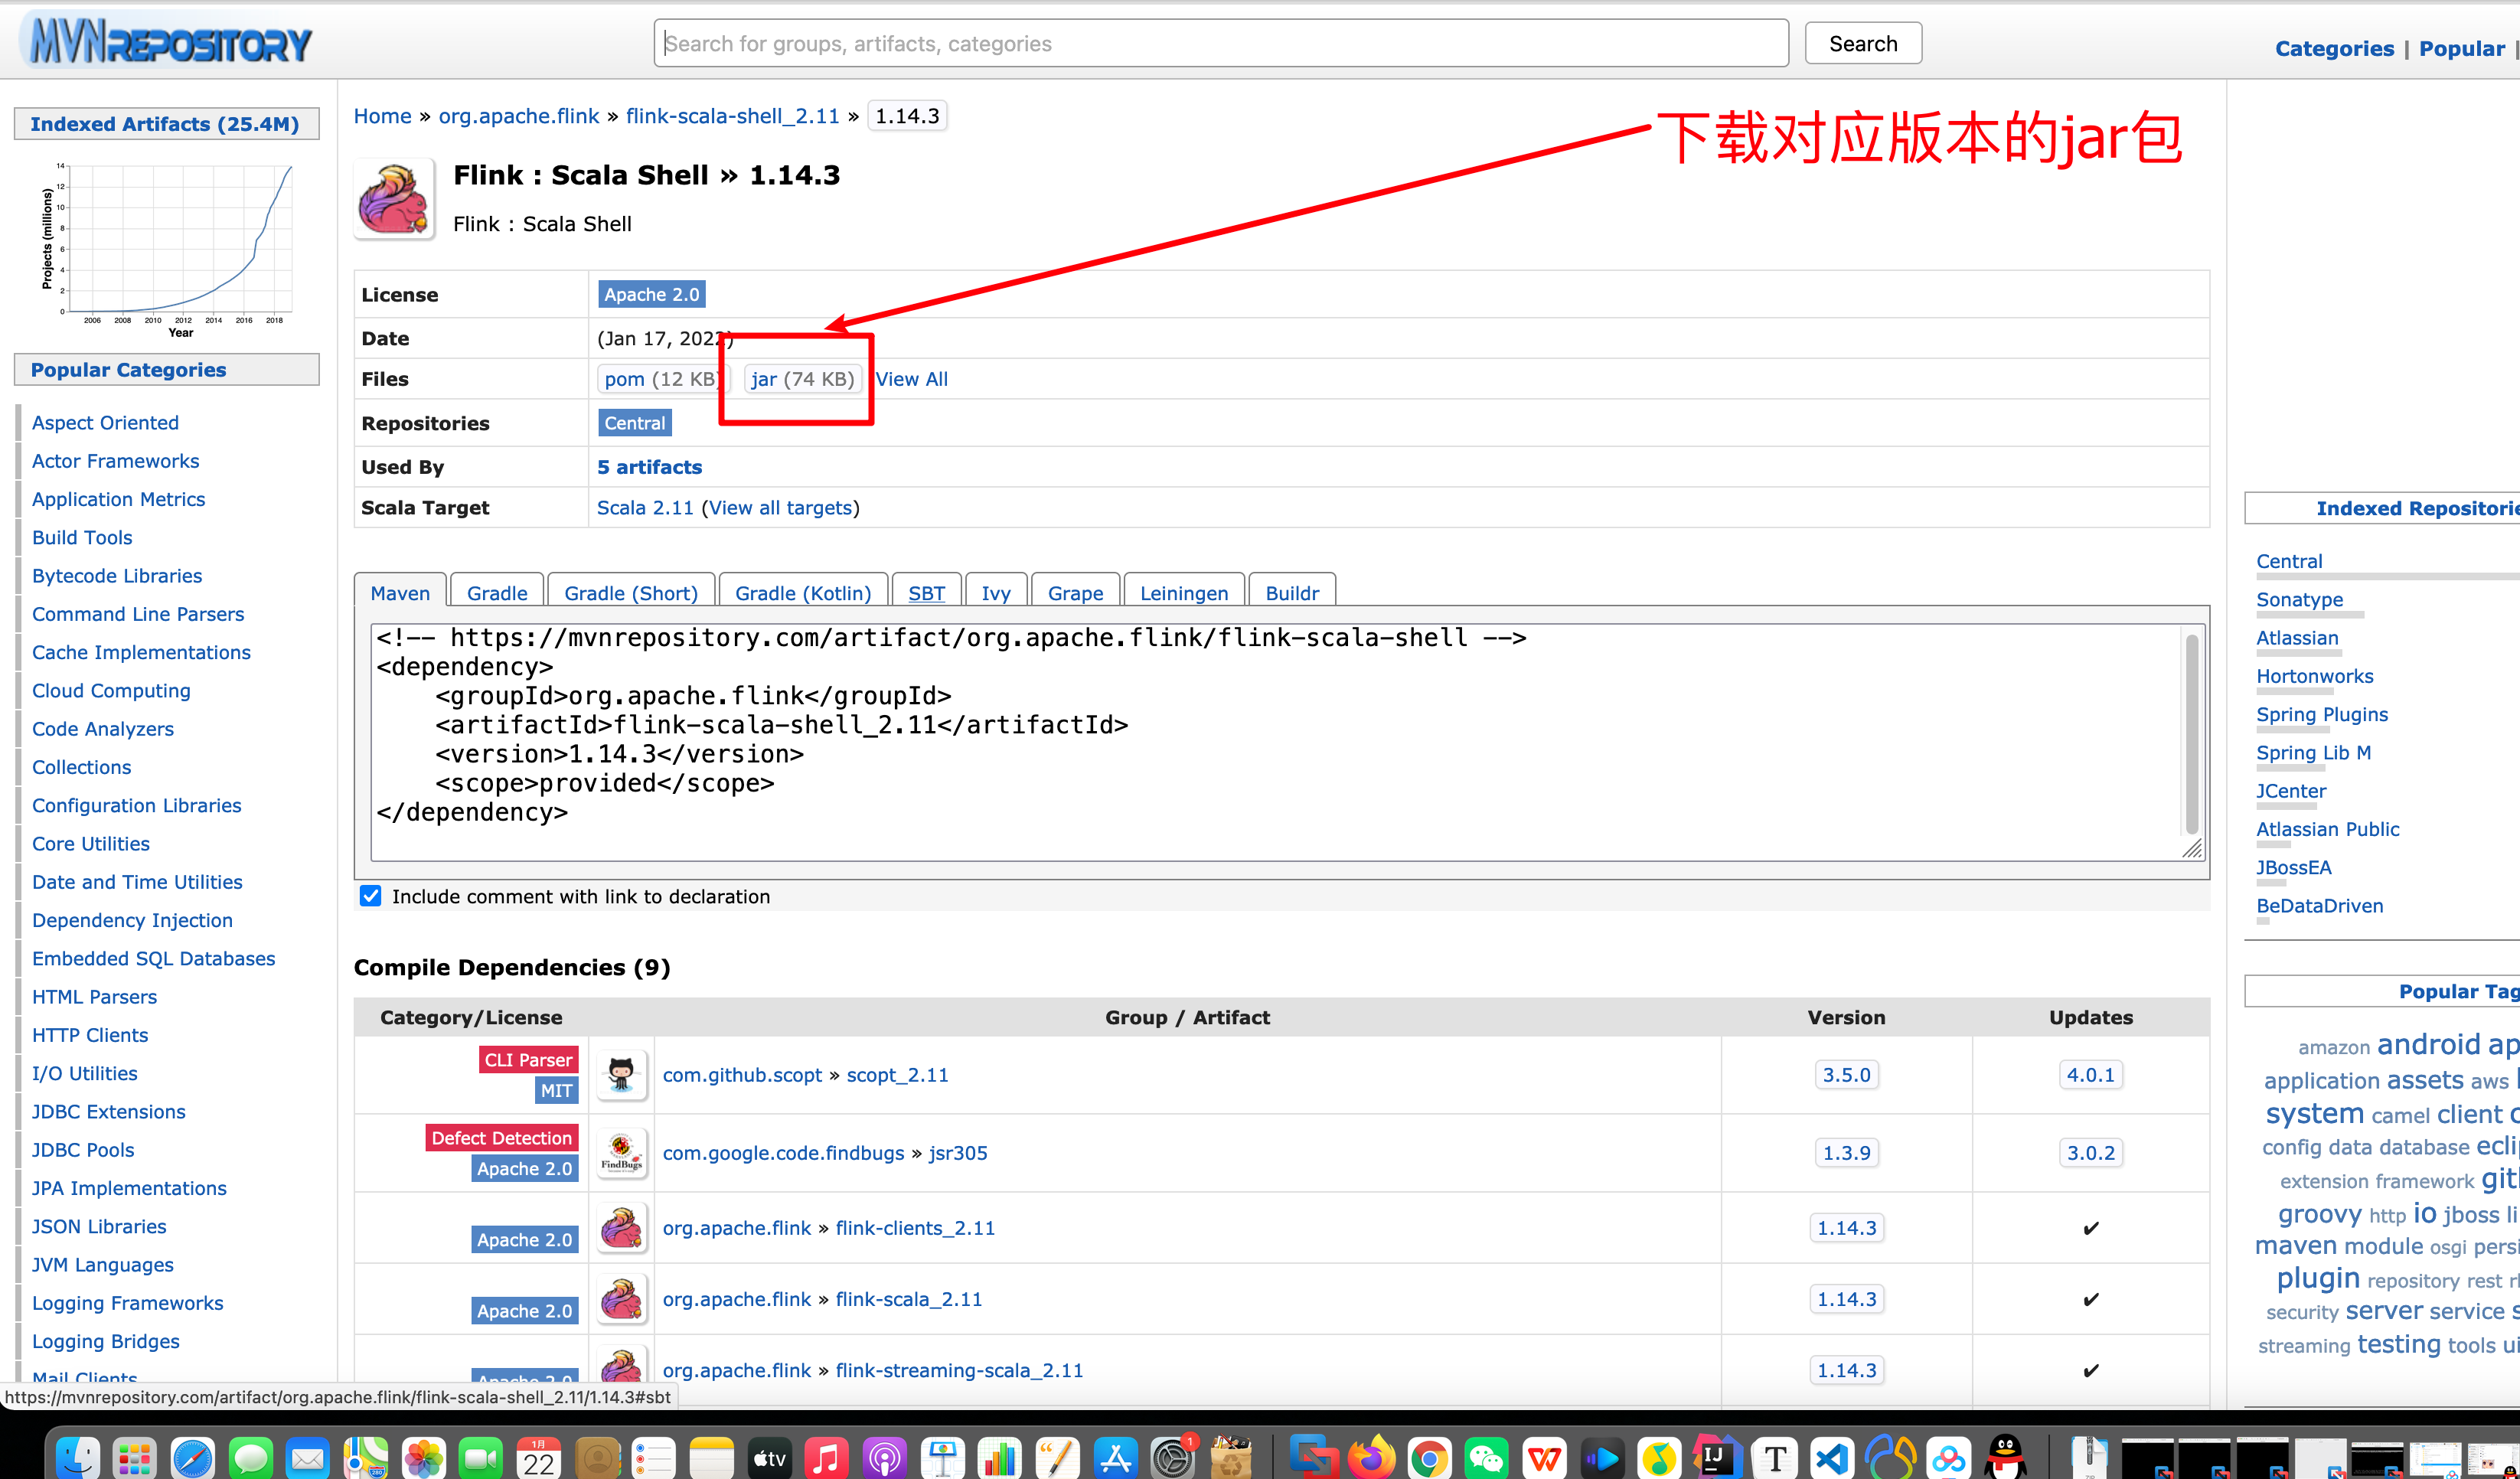Image resolution: width=2520 pixels, height=1479 pixels.
Task: Click View All files link
Action: (x=911, y=379)
